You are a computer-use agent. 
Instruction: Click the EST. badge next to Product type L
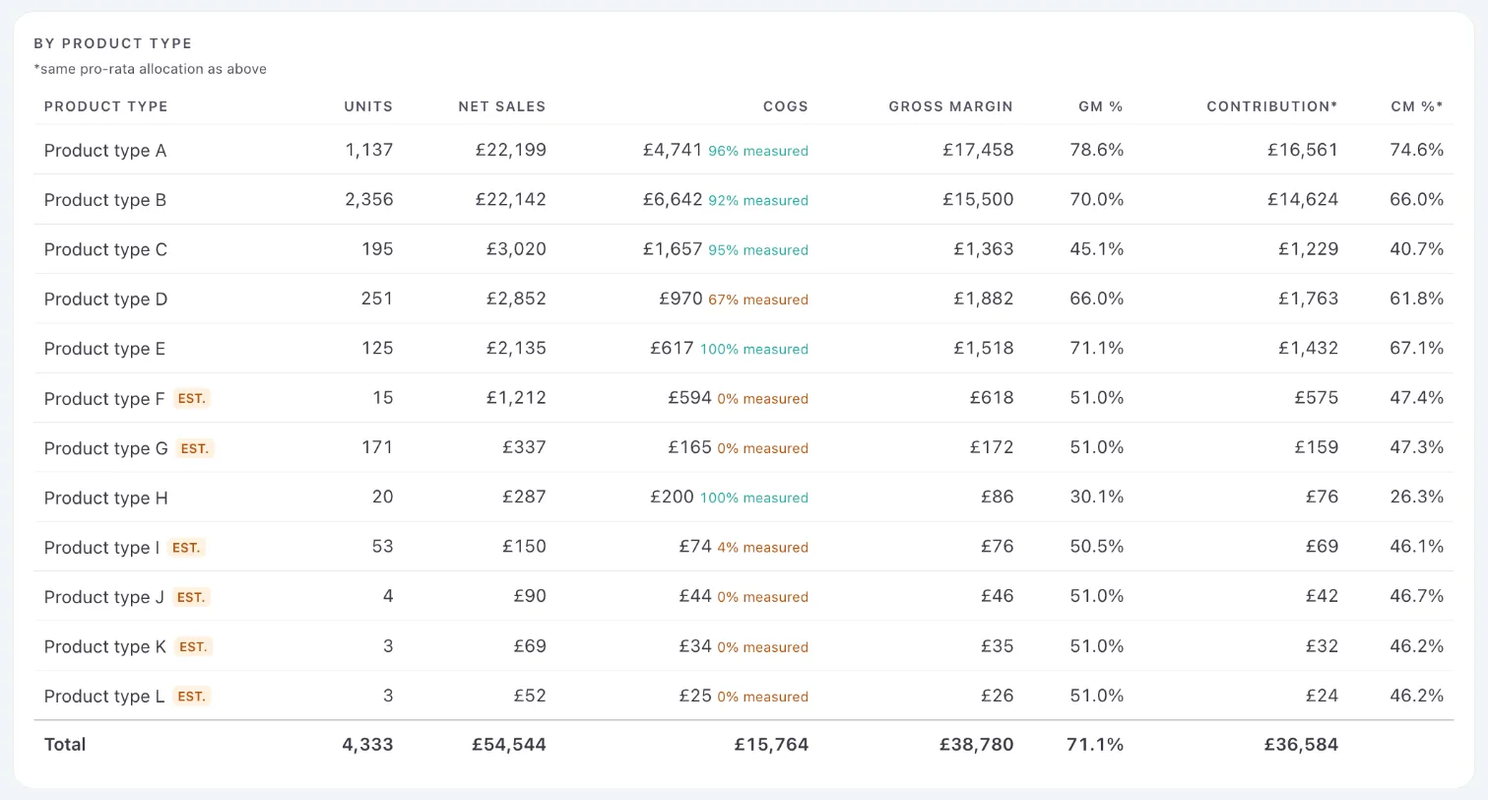click(x=192, y=697)
